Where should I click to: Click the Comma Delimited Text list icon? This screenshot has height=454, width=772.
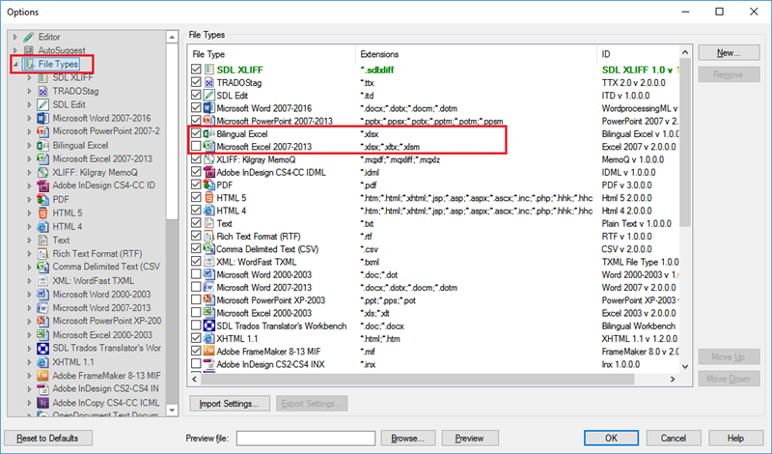(209, 249)
